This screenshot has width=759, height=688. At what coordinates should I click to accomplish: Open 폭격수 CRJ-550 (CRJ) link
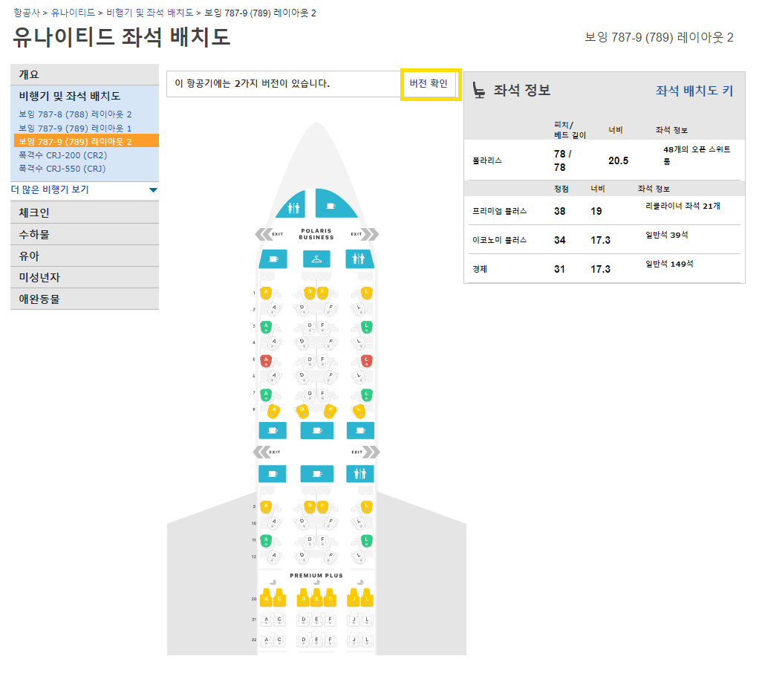(62, 169)
